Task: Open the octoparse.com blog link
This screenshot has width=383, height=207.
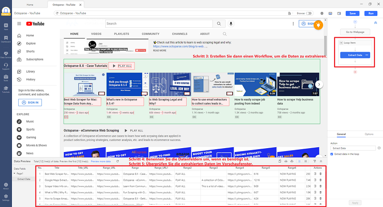Action: [180, 46]
